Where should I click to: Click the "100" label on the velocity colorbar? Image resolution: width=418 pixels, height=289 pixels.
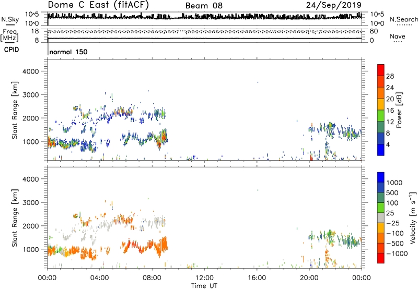[392, 203]
